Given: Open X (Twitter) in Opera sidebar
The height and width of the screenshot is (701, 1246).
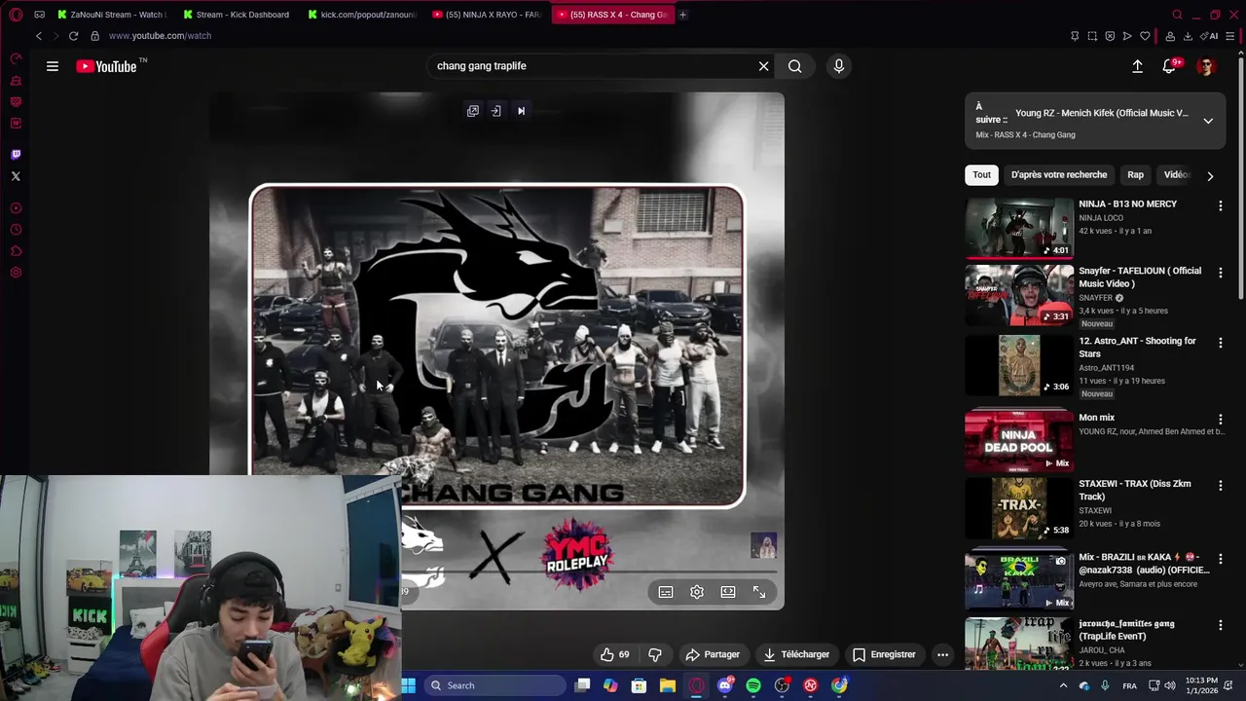Looking at the screenshot, I should [16, 176].
